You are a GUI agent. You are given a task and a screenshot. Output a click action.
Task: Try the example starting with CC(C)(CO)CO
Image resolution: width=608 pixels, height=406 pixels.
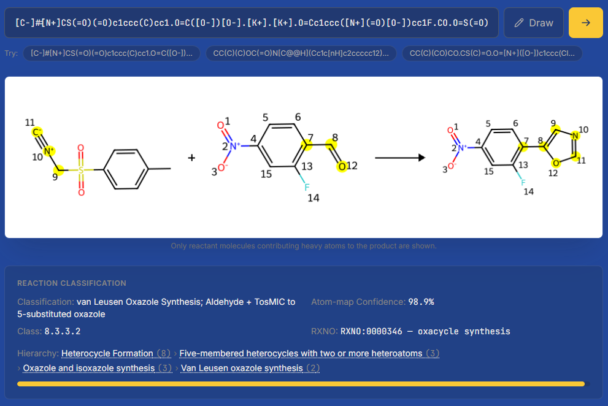coord(492,53)
